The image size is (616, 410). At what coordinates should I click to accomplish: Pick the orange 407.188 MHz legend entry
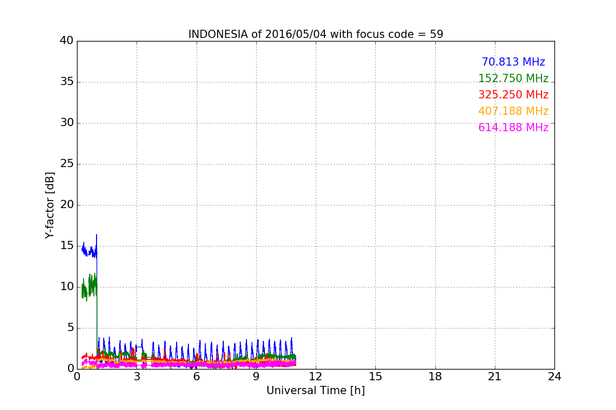[513, 111]
